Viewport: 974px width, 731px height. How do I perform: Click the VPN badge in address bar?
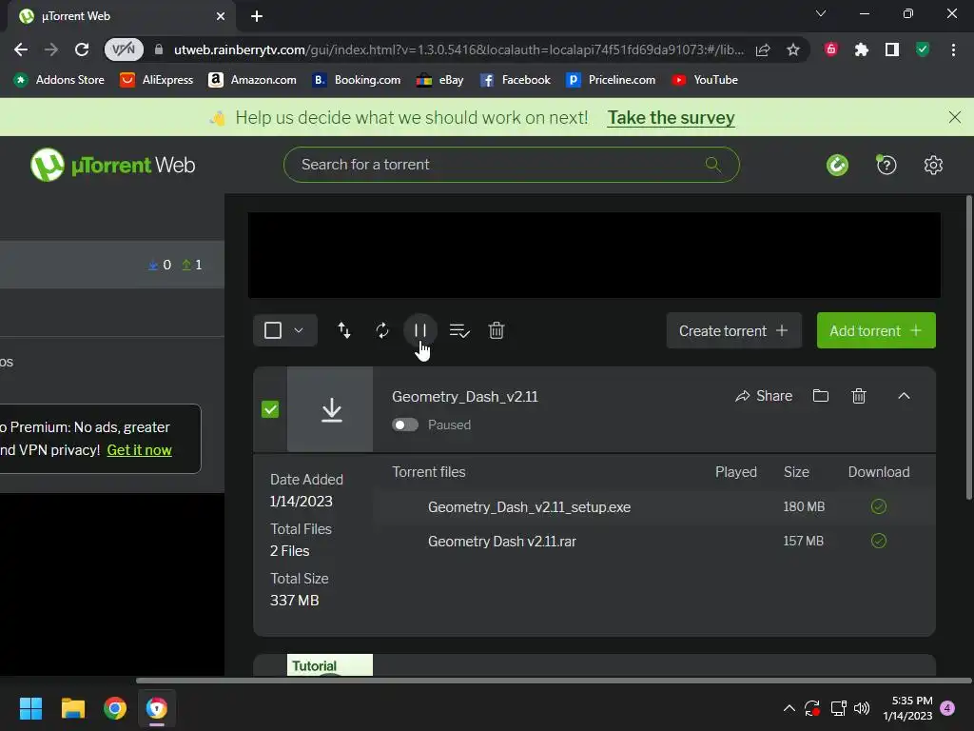(x=124, y=49)
